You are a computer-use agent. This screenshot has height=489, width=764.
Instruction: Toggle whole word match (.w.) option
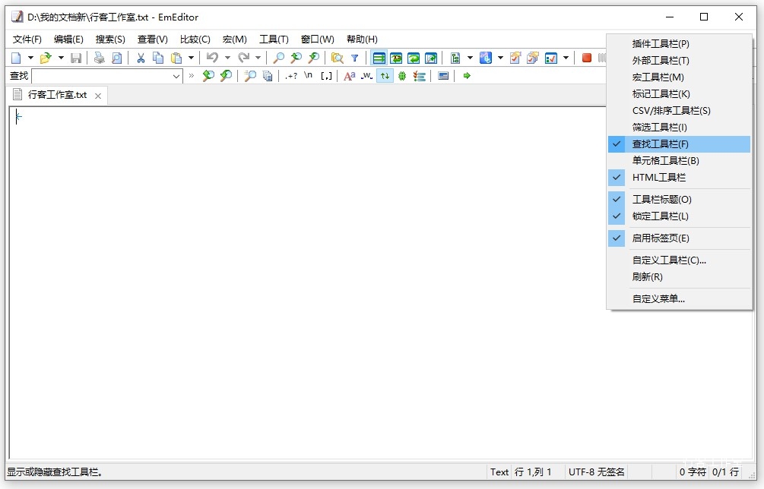tap(366, 76)
